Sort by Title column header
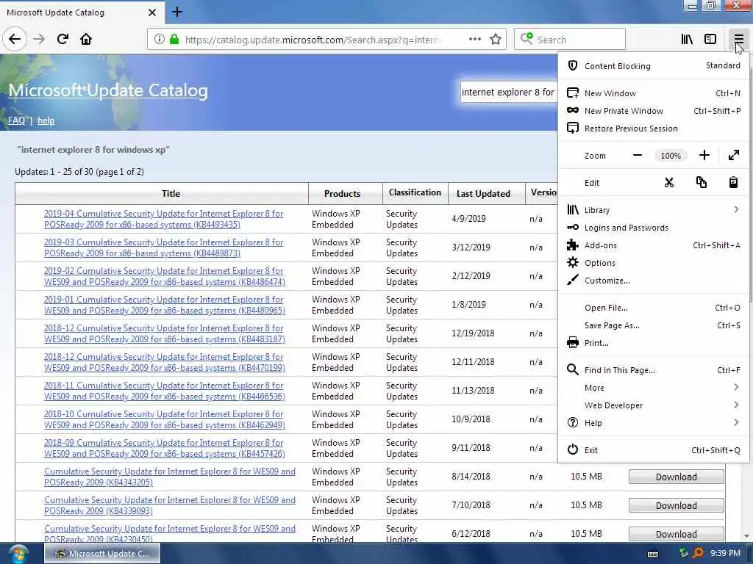Image resolution: width=753 pixels, height=564 pixels. pos(171,194)
